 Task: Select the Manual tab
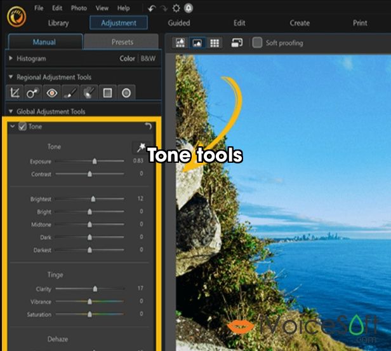(x=45, y=42)
